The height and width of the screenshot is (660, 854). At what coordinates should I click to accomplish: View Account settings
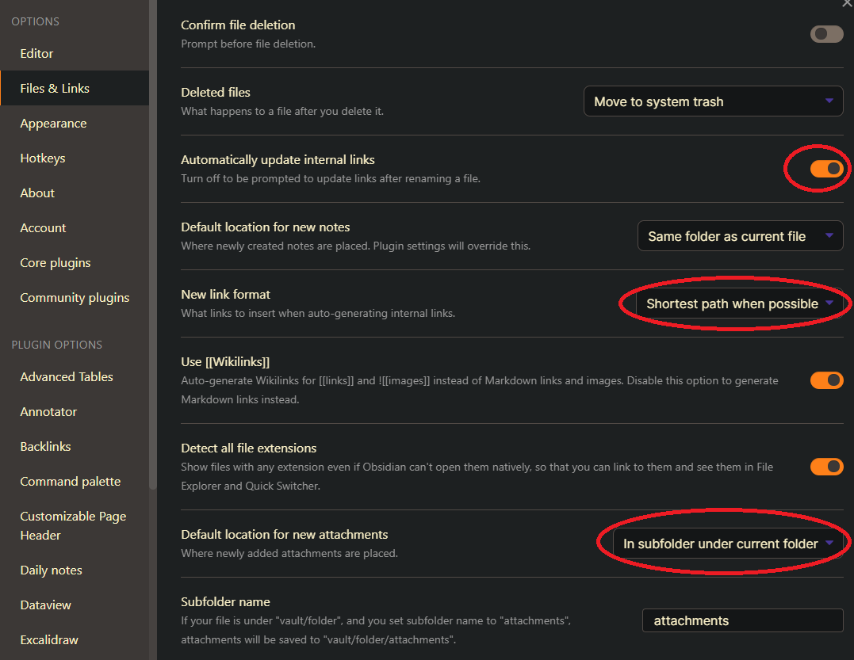(x=43, y=227)
